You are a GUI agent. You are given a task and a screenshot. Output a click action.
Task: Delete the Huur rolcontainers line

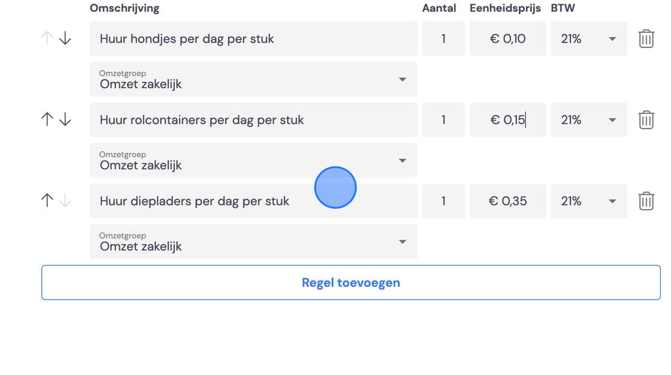[646, 120]
